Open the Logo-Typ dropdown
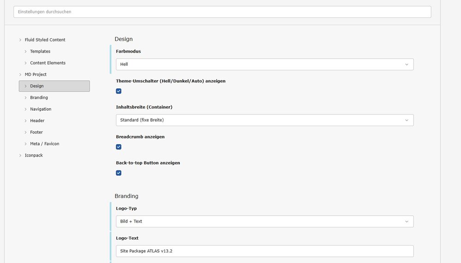The image size is (461, 263). pyautogui.click(x=264, y=222)
